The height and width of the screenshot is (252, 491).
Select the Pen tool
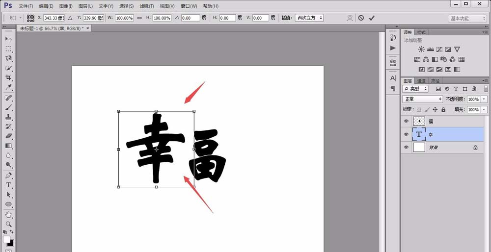click(x=8, y=176)
